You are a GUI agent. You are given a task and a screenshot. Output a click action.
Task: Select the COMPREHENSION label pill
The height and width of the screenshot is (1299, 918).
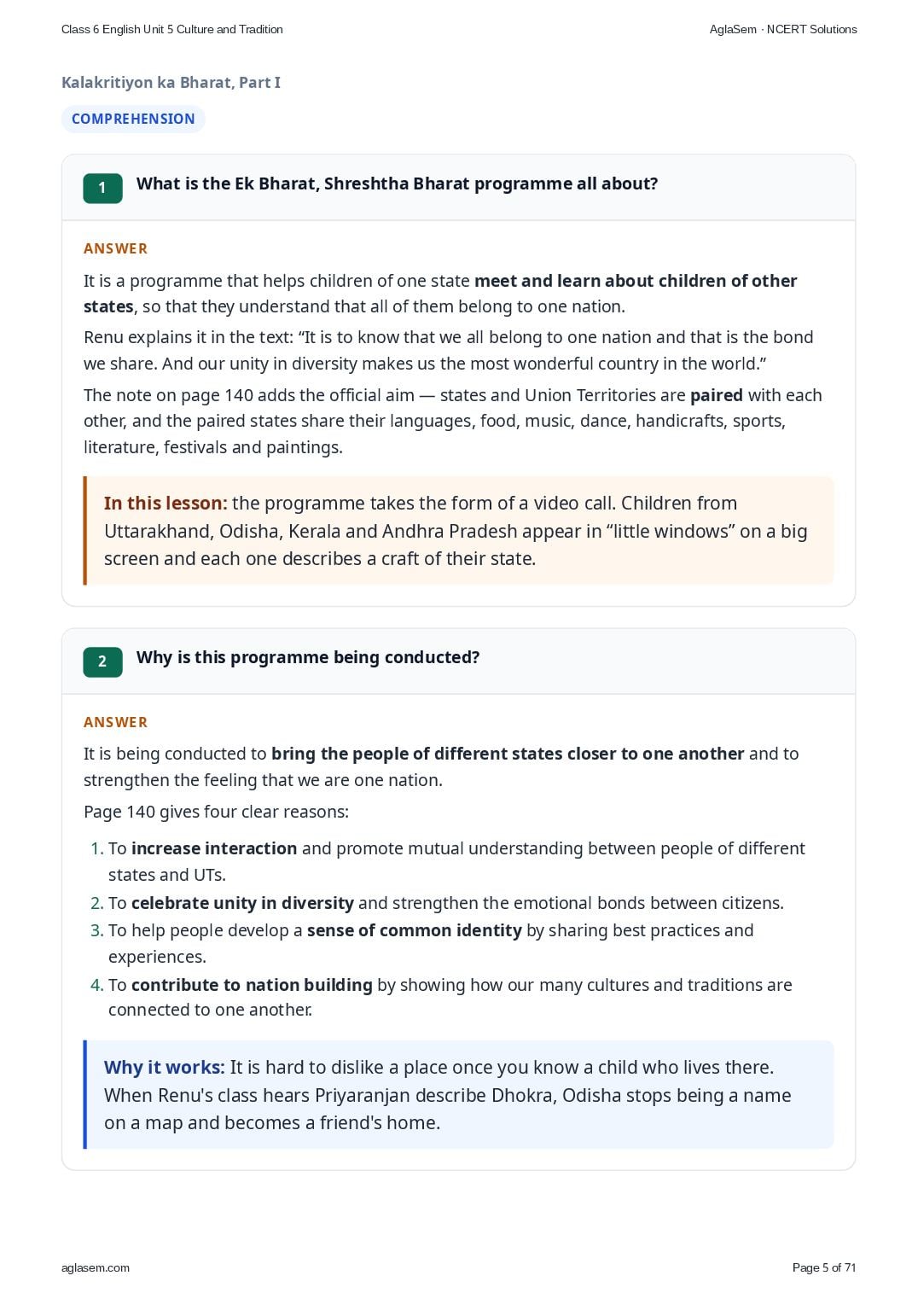133,119
